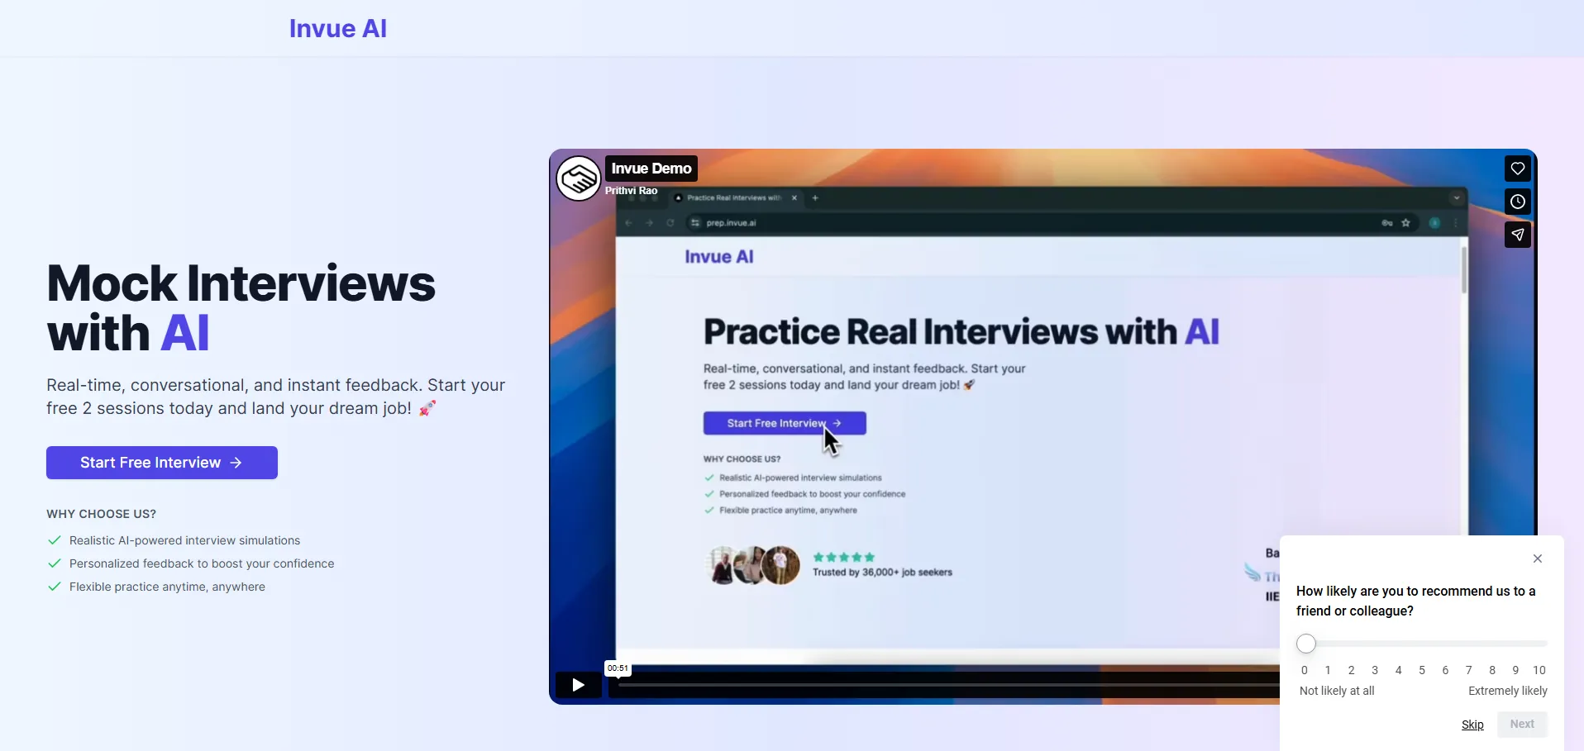
Task: Click the survey slider handle
Action: (x=1306, y=644)
